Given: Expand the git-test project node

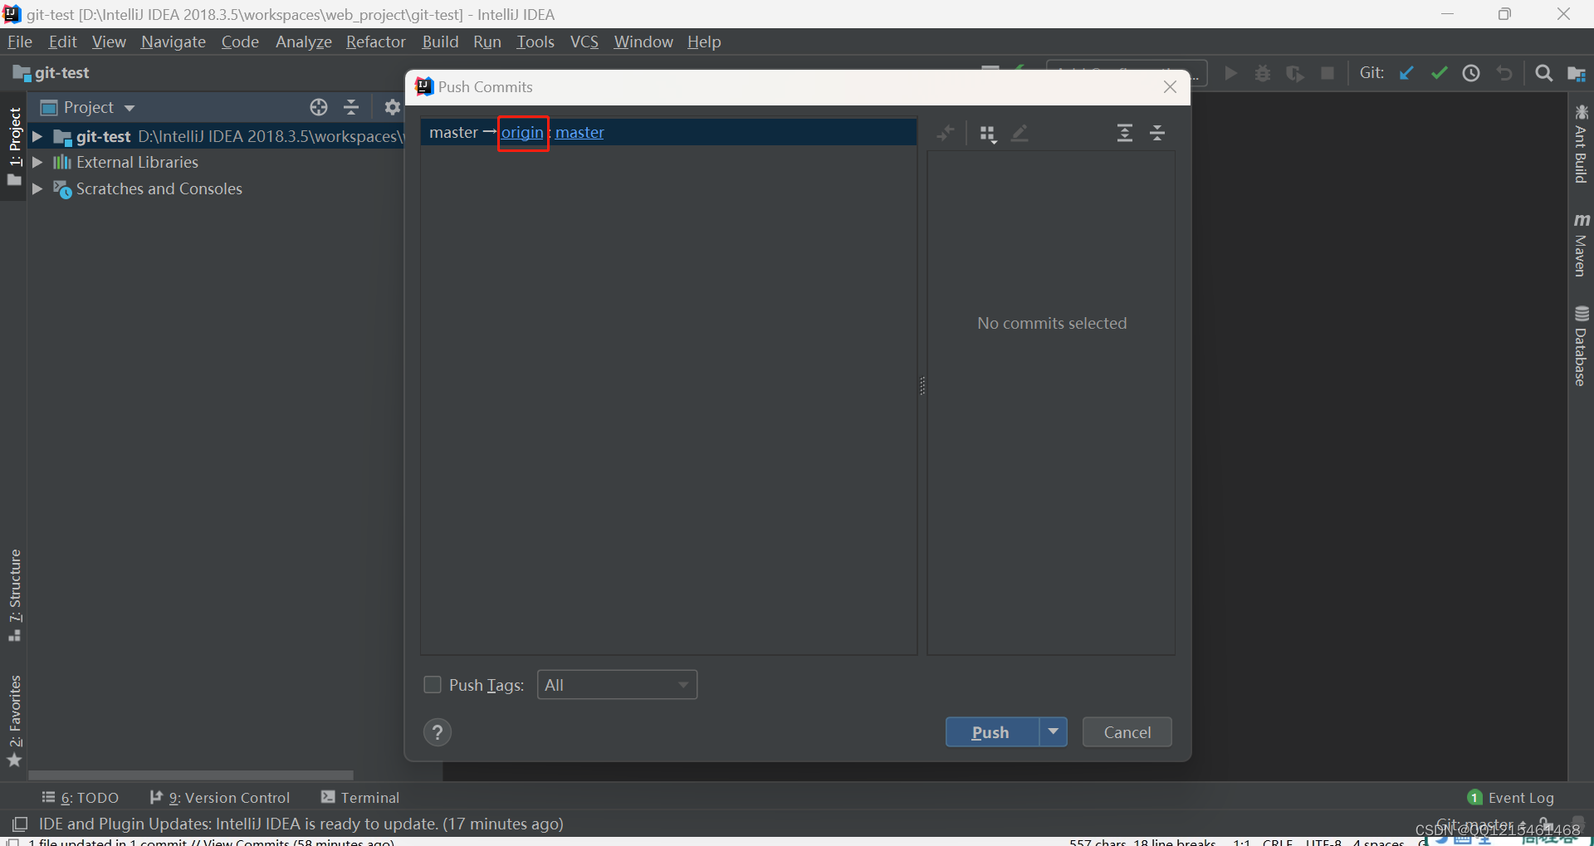Looking at the screenshot, I should coord(37,136).
